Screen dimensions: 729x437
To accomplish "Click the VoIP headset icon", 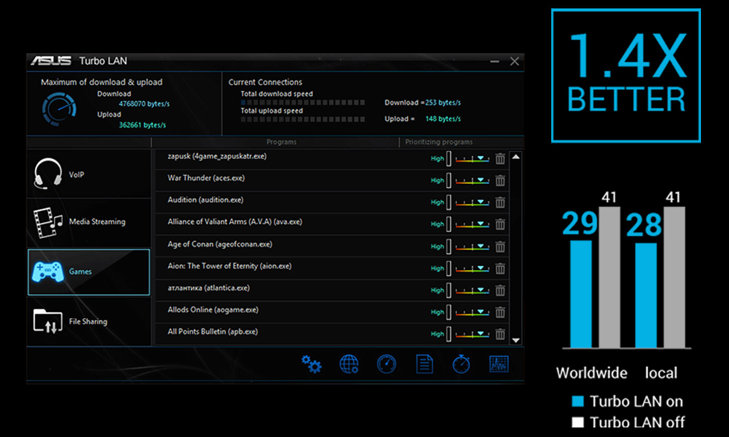I will click(48, 174).
